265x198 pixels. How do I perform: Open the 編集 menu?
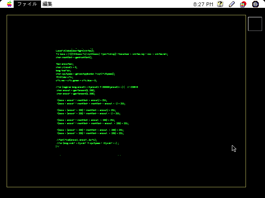tap(47, 4)
